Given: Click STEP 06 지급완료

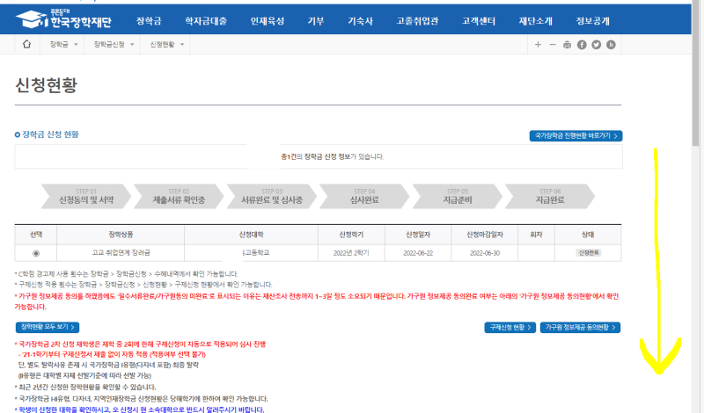Looking at the screenshot, I should click(x=550, y=197).
